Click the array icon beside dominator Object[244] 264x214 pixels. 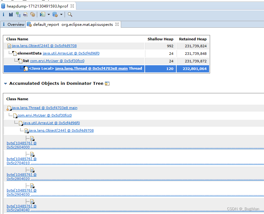(x=26, y=131)
